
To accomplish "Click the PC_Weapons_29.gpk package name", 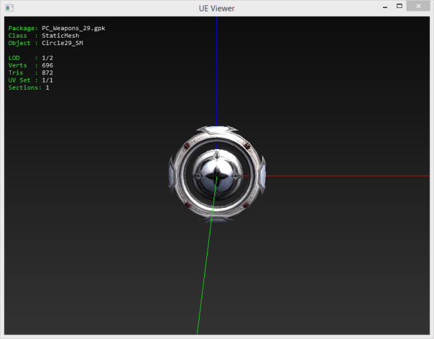I will pos(73,28).
